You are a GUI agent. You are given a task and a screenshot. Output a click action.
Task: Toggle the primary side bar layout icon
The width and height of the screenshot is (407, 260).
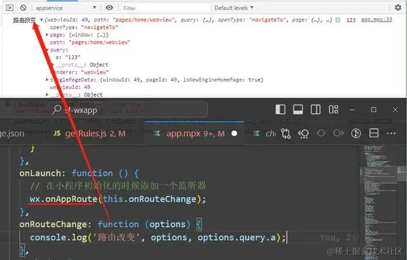(280, 110)
